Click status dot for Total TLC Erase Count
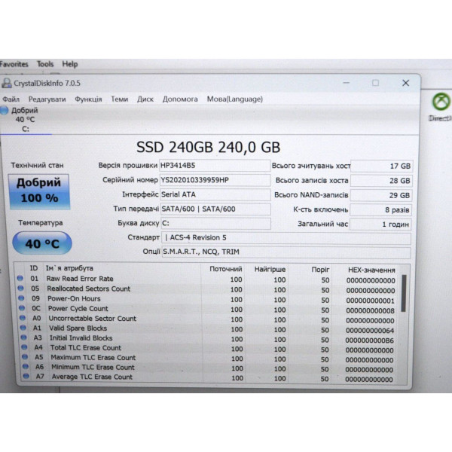Screen dimensions: 452x452 coord(24,347)
